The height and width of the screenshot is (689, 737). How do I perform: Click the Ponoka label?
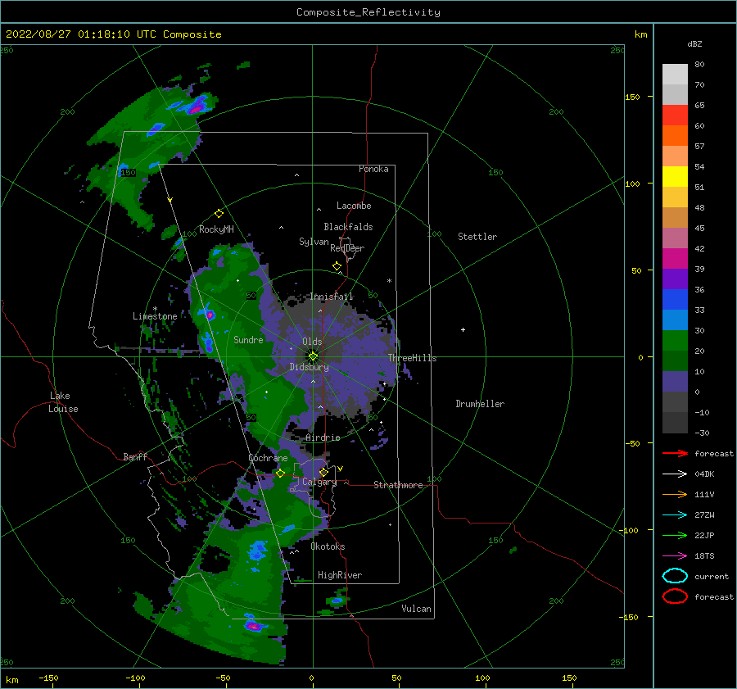click(373, 170)
